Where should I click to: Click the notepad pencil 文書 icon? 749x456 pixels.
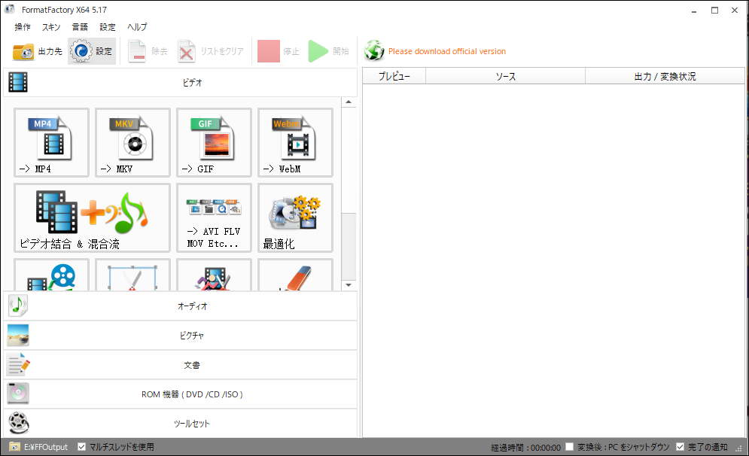[x=18, y=364]
